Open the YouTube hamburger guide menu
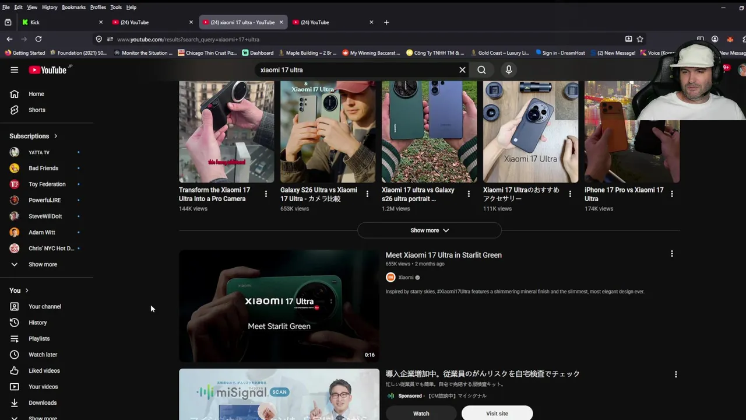This screenshot has height=420, width=746. [x=14, y=70]
